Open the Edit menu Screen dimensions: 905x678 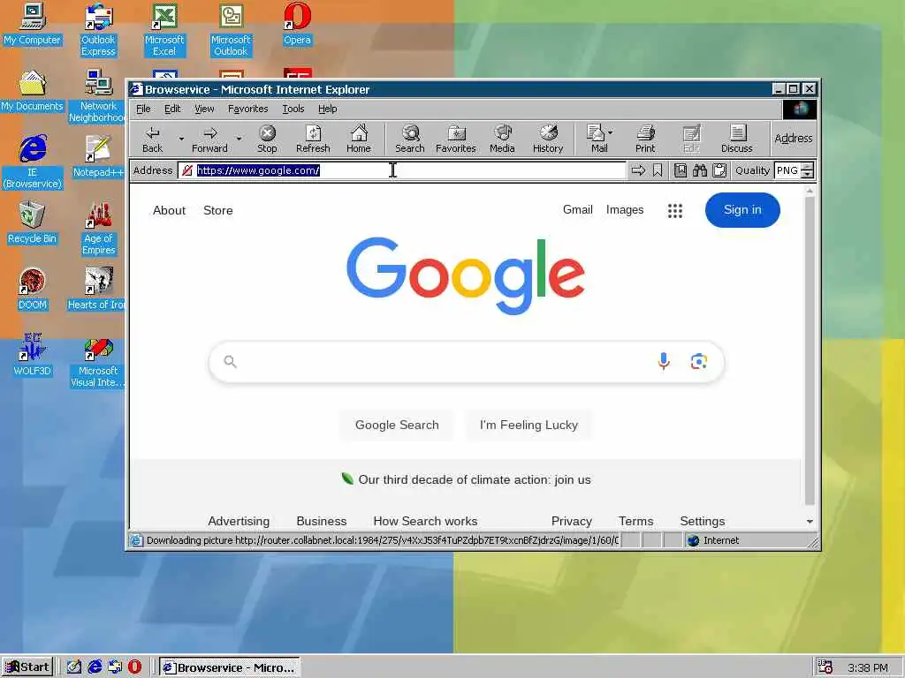click(172, 109)
